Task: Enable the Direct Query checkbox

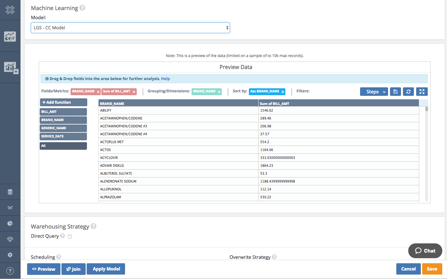Action: coord(70,237)
